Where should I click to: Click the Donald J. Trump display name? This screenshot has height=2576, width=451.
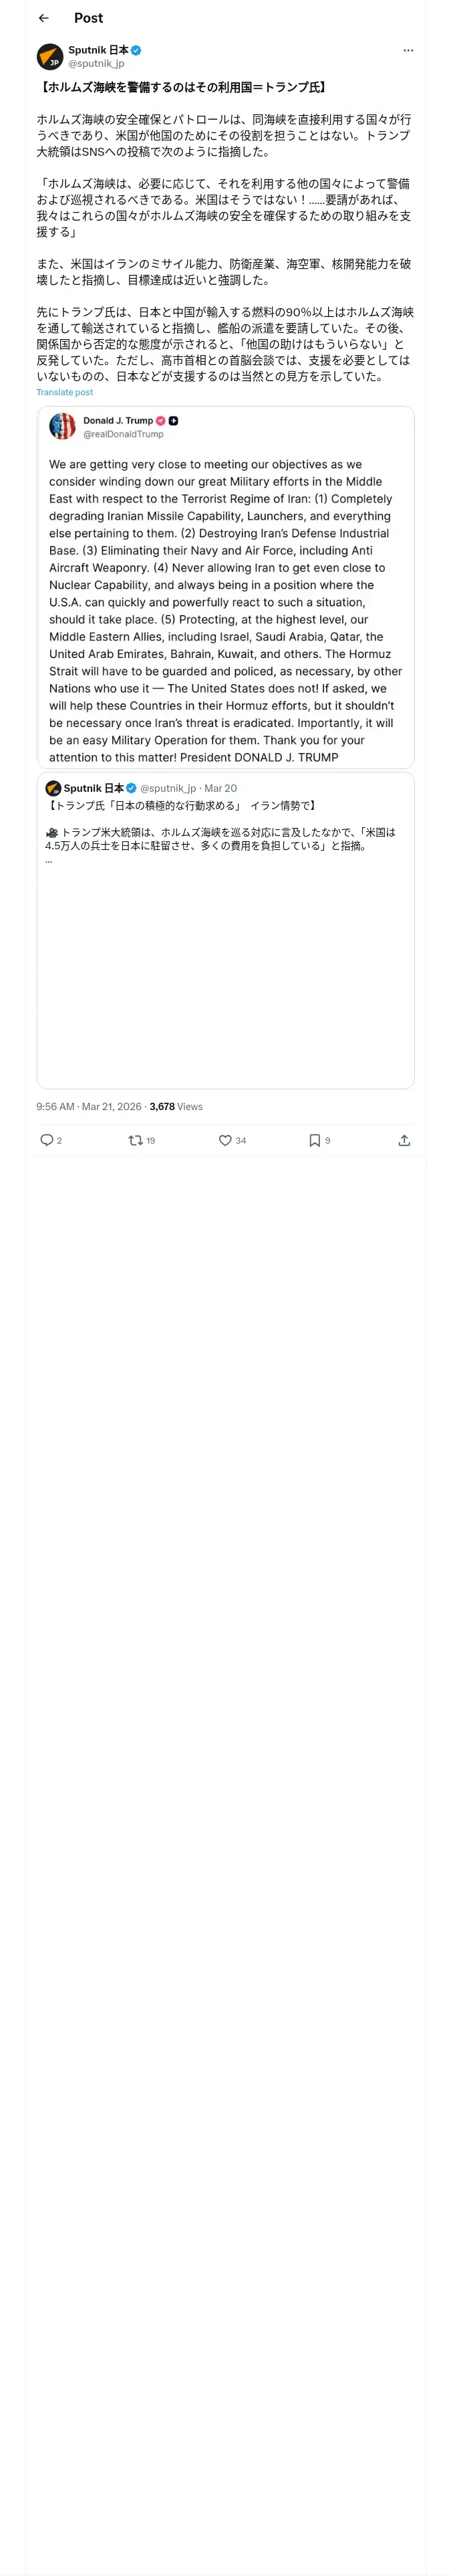click(x=118, y=421)
